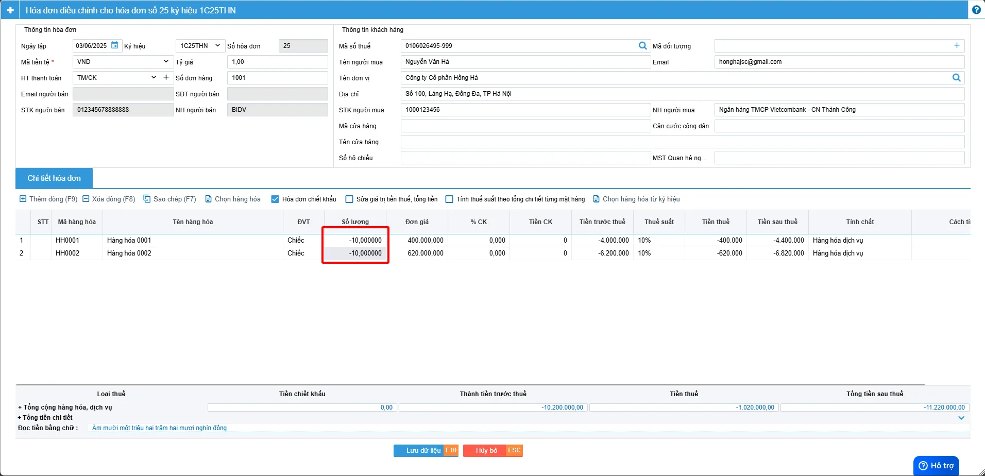Screen dimensions: 985x476
Task: Click the NH người mua field
Action: 839,110
